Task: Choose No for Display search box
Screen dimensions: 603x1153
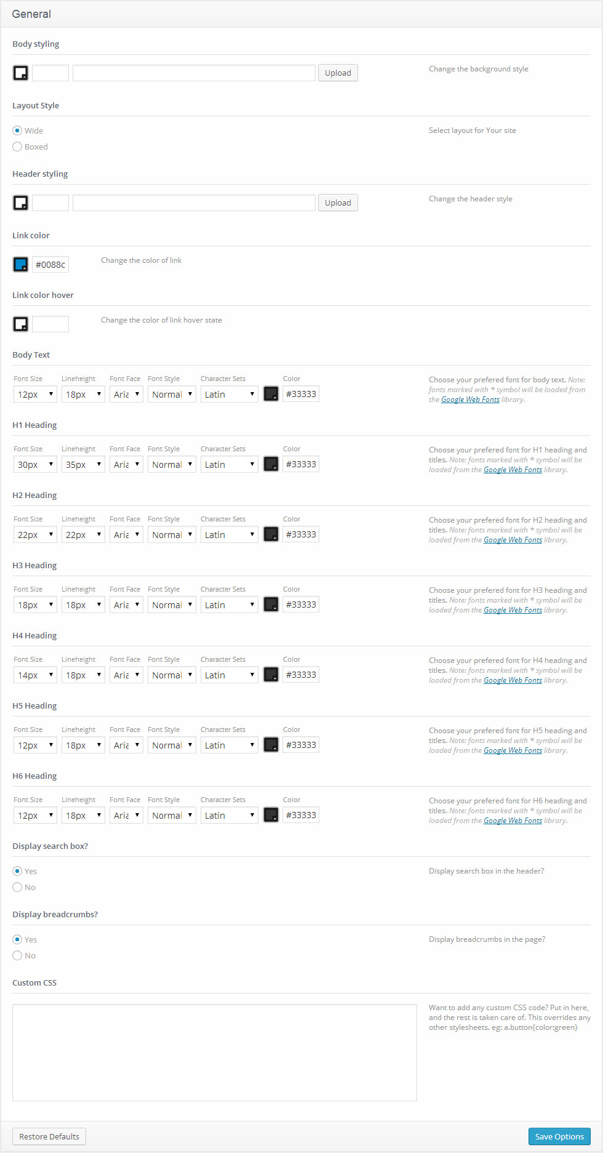Action: click(x=17, y=888)
